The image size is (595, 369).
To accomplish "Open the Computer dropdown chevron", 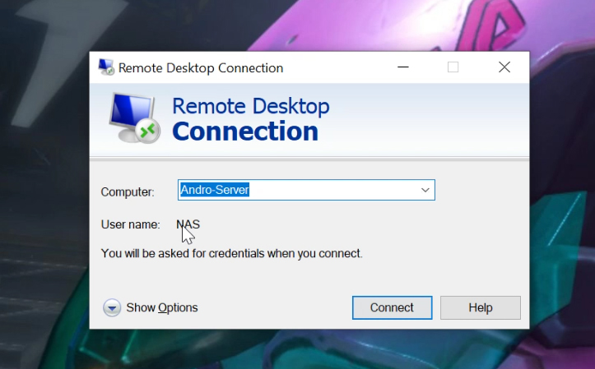I will click(x=425, y=190).
